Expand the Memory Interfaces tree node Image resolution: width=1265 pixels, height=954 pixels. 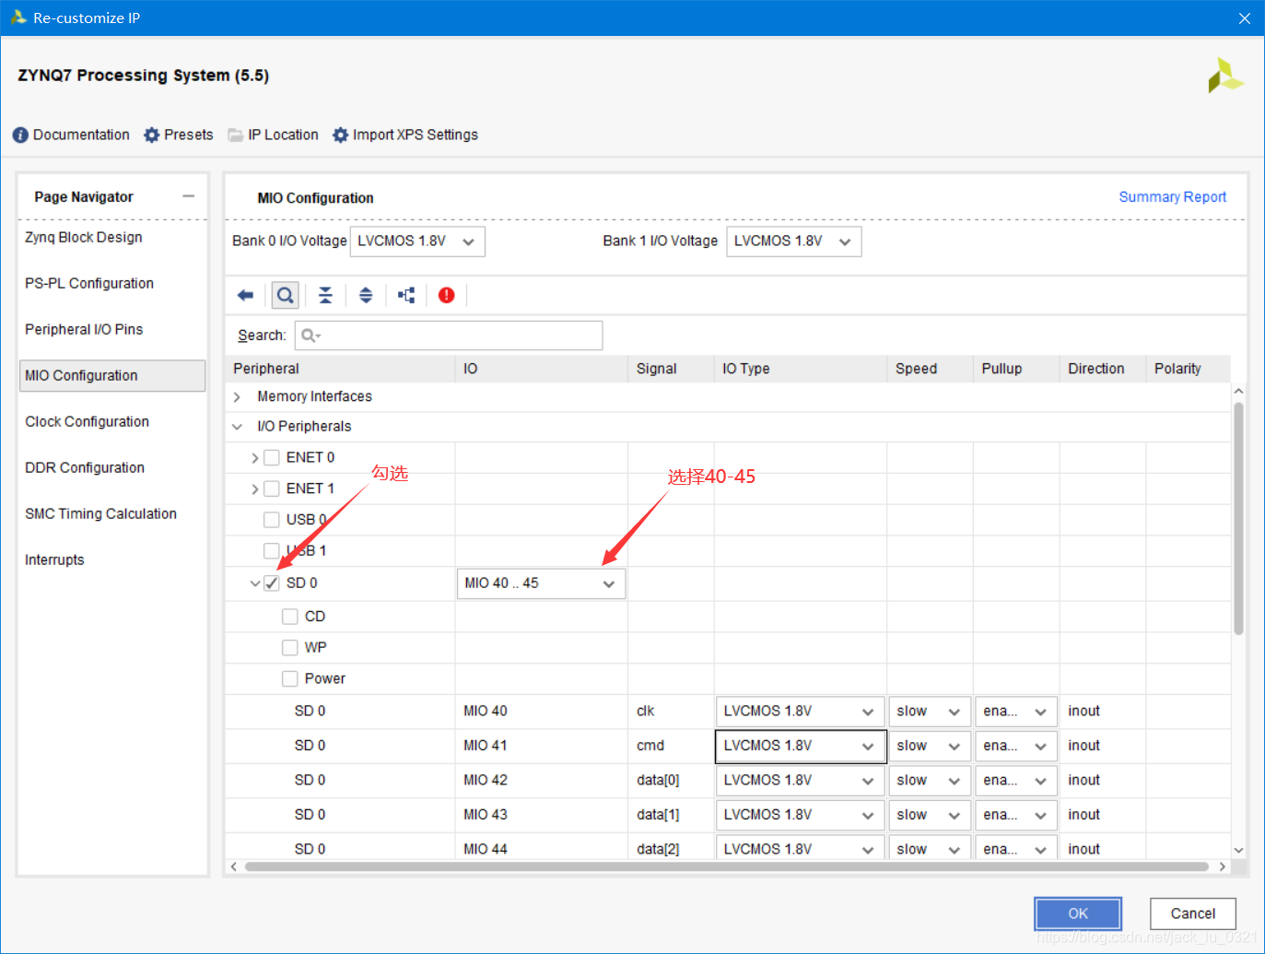237,397
